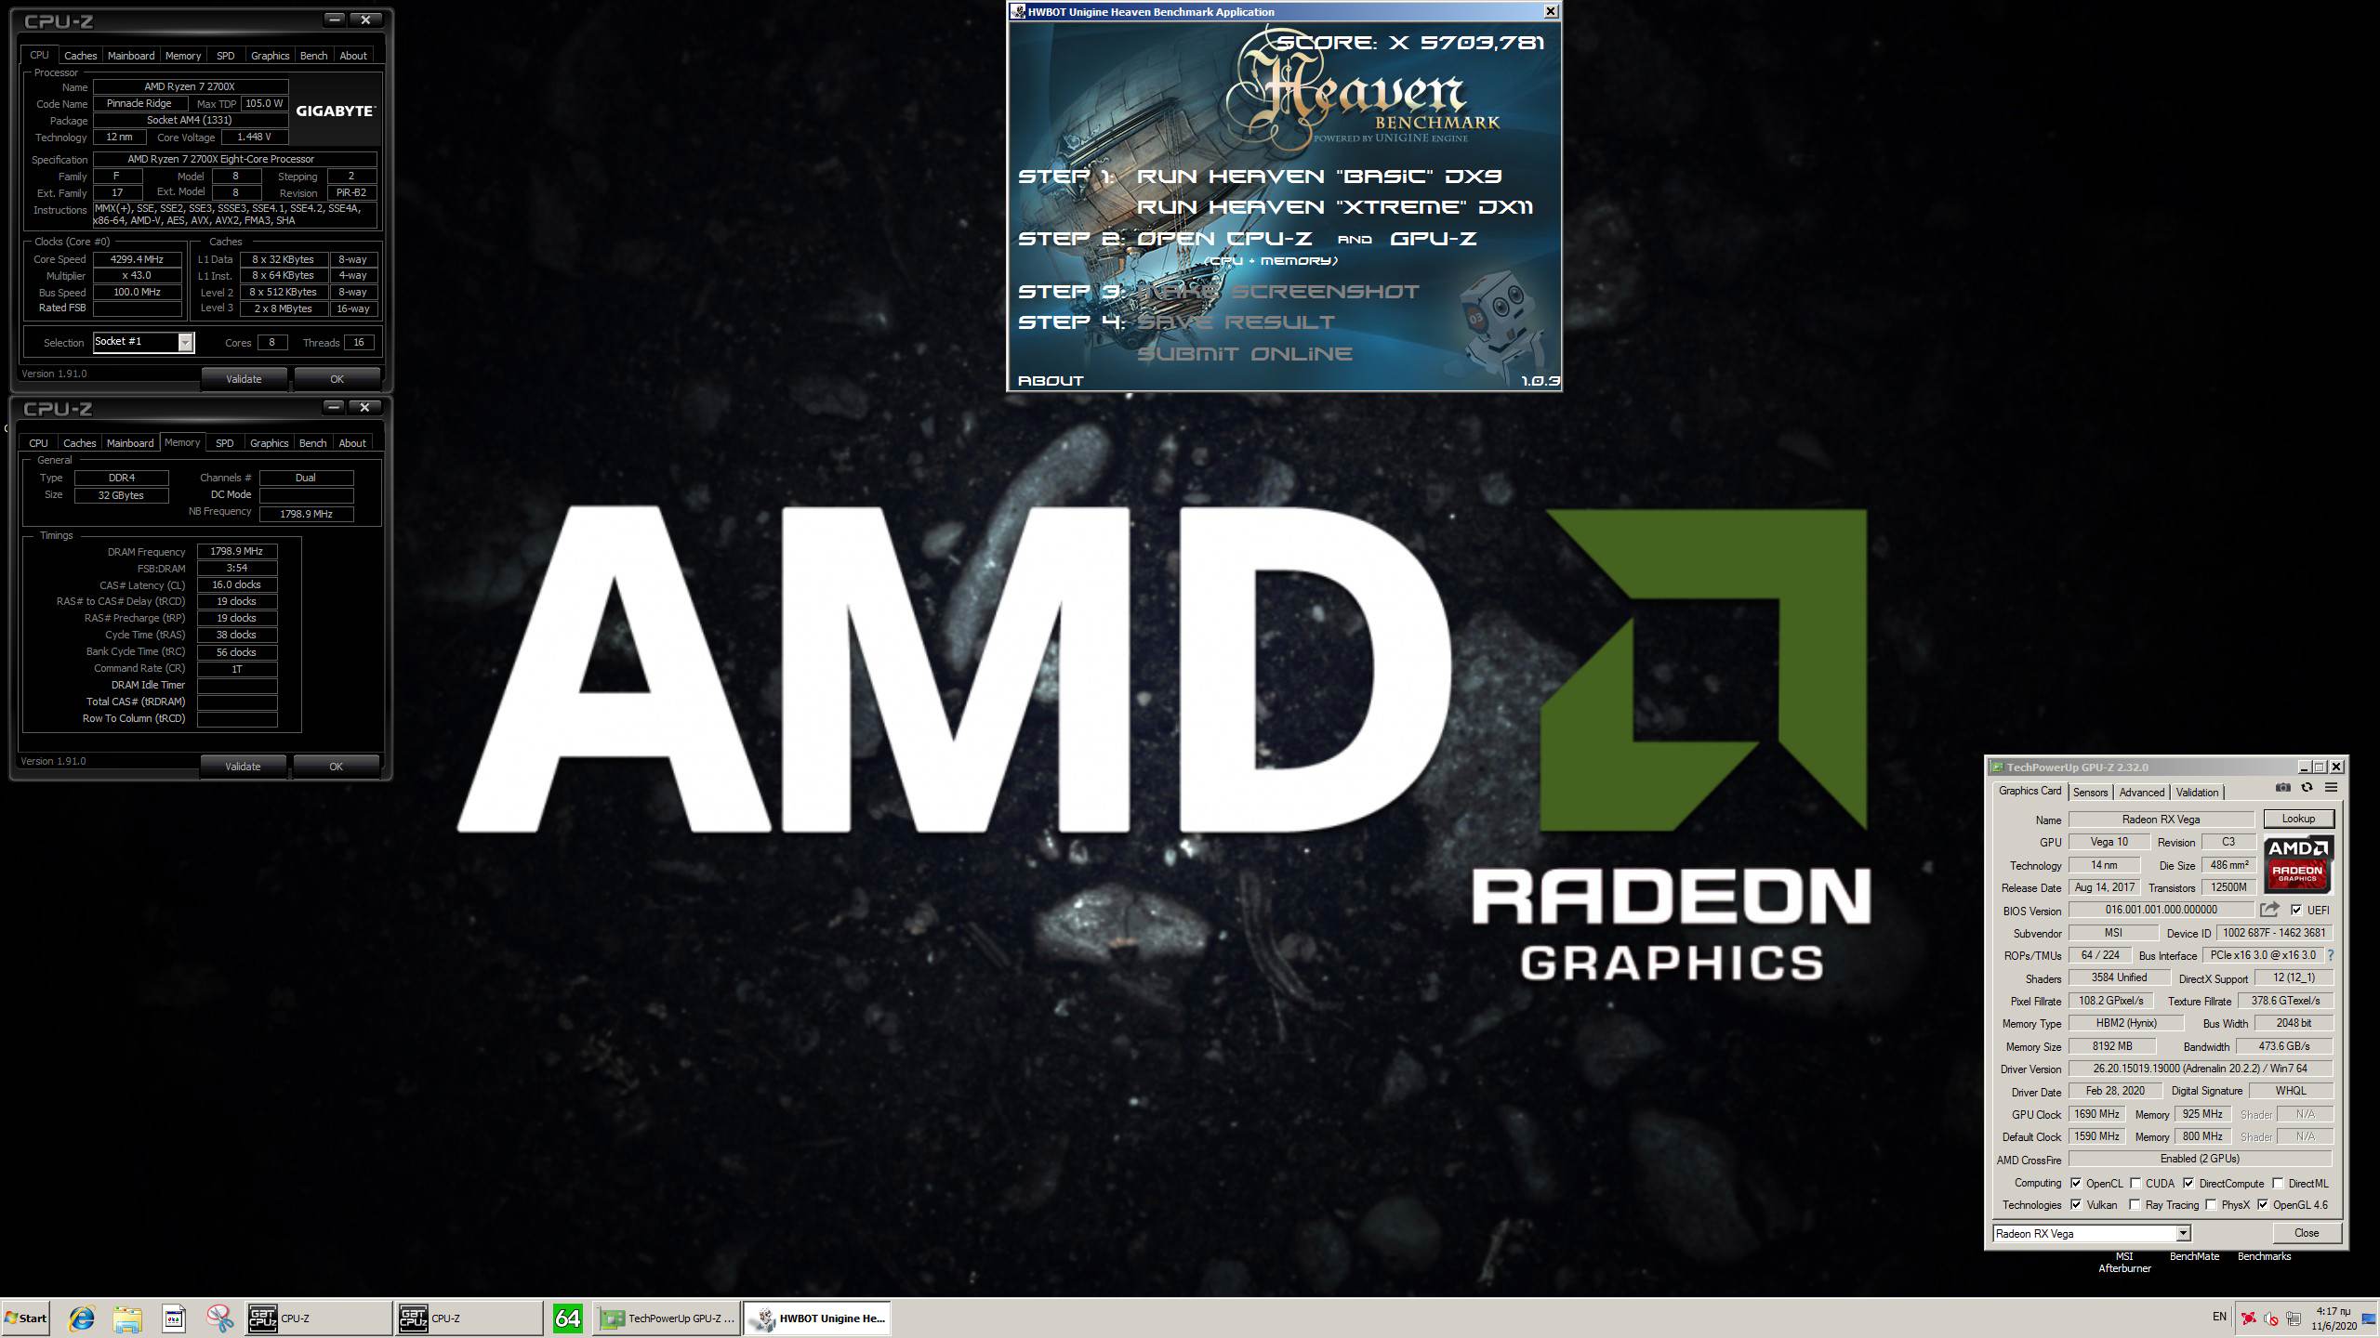Click the network connection tray icon
Screen dimensions: 2380x1338
pos(2294,1318)
